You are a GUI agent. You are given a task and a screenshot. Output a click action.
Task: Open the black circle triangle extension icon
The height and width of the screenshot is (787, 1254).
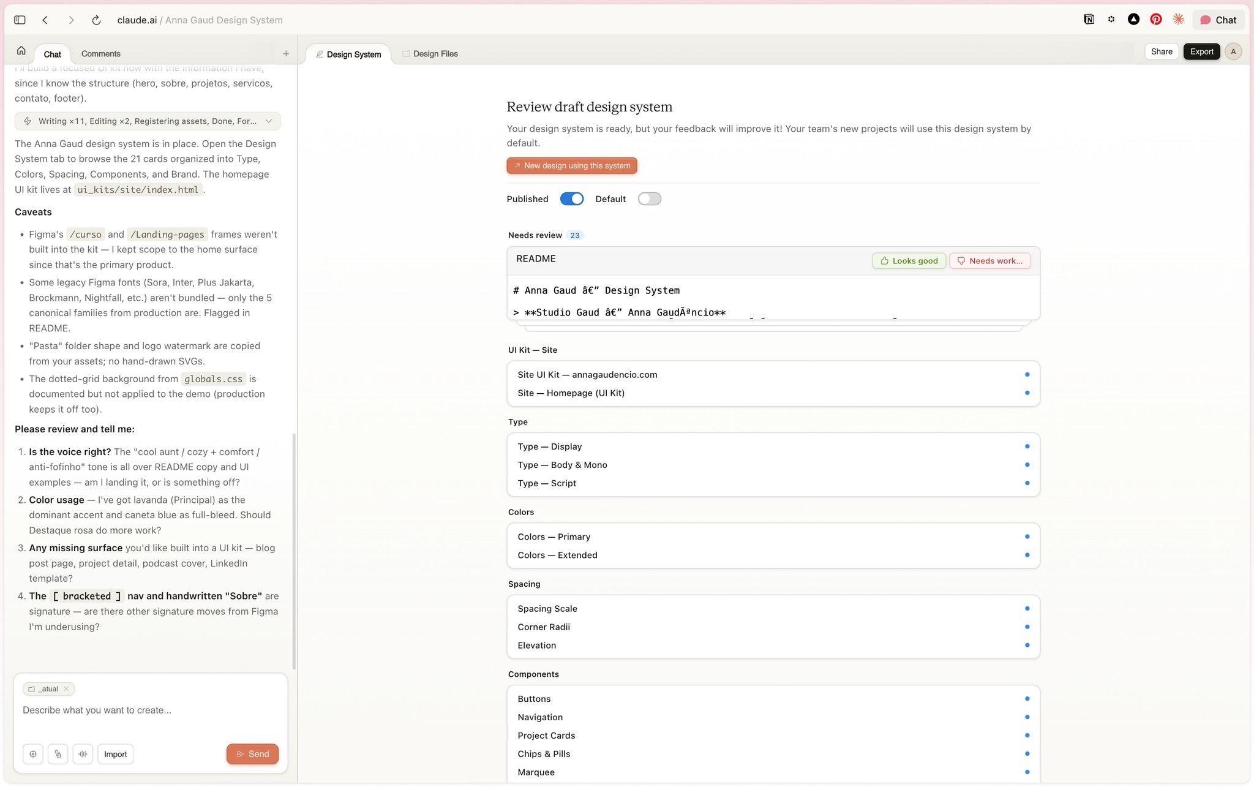[x=1133, y=20]
